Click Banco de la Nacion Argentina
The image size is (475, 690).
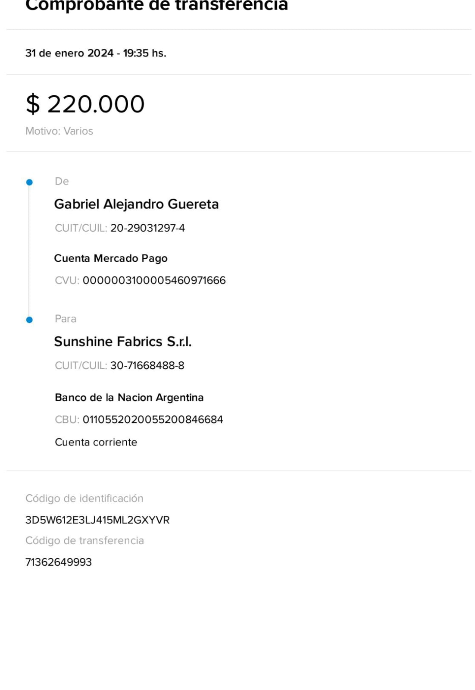(129, 398)
